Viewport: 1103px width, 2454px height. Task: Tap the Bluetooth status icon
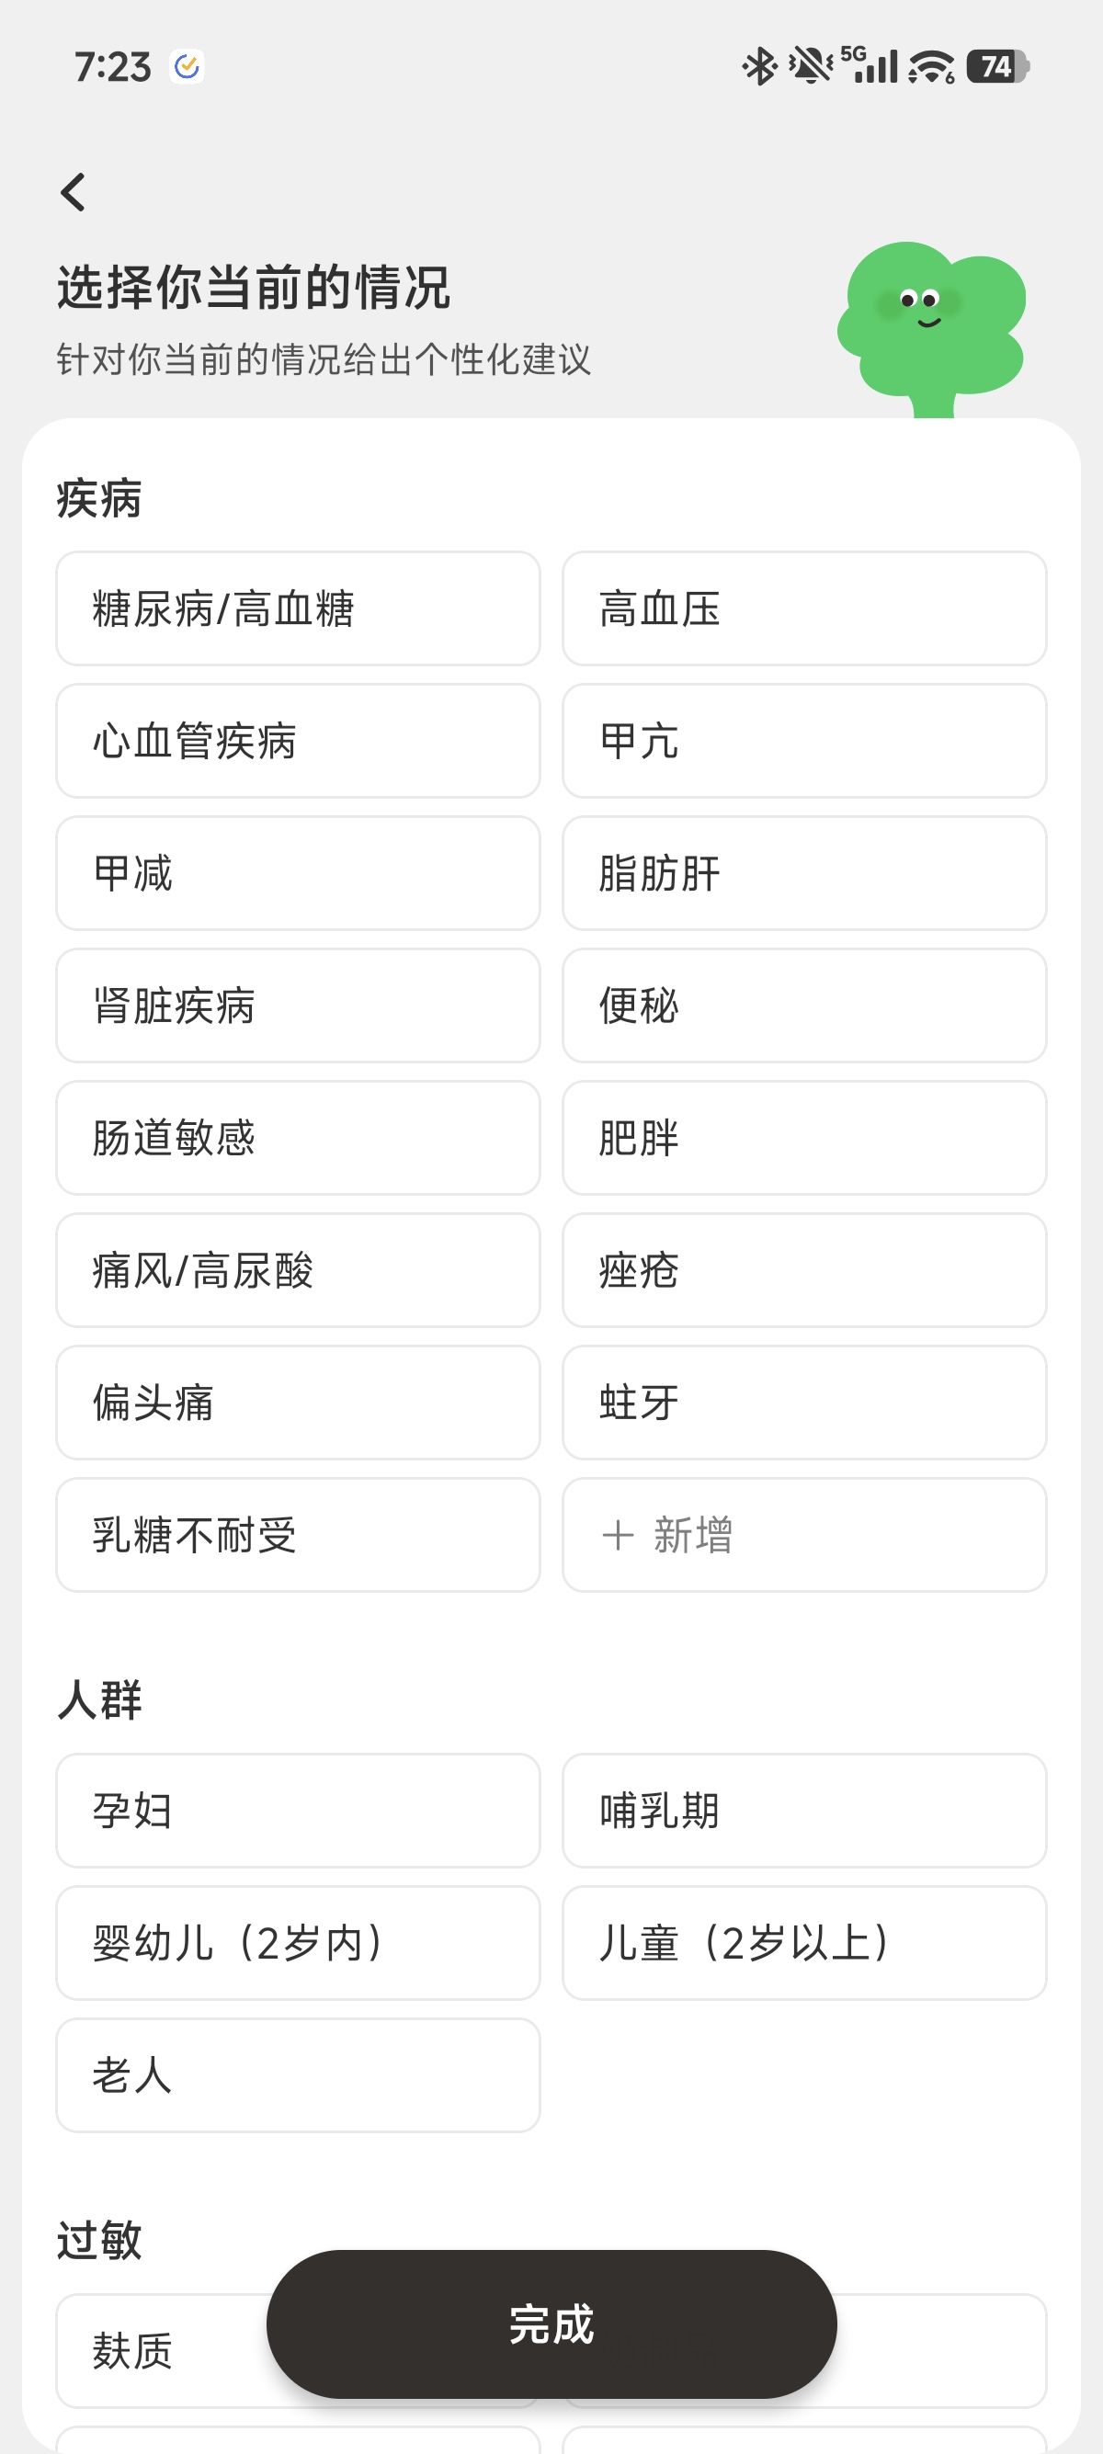pyautogui.click(x=759, y=67)
